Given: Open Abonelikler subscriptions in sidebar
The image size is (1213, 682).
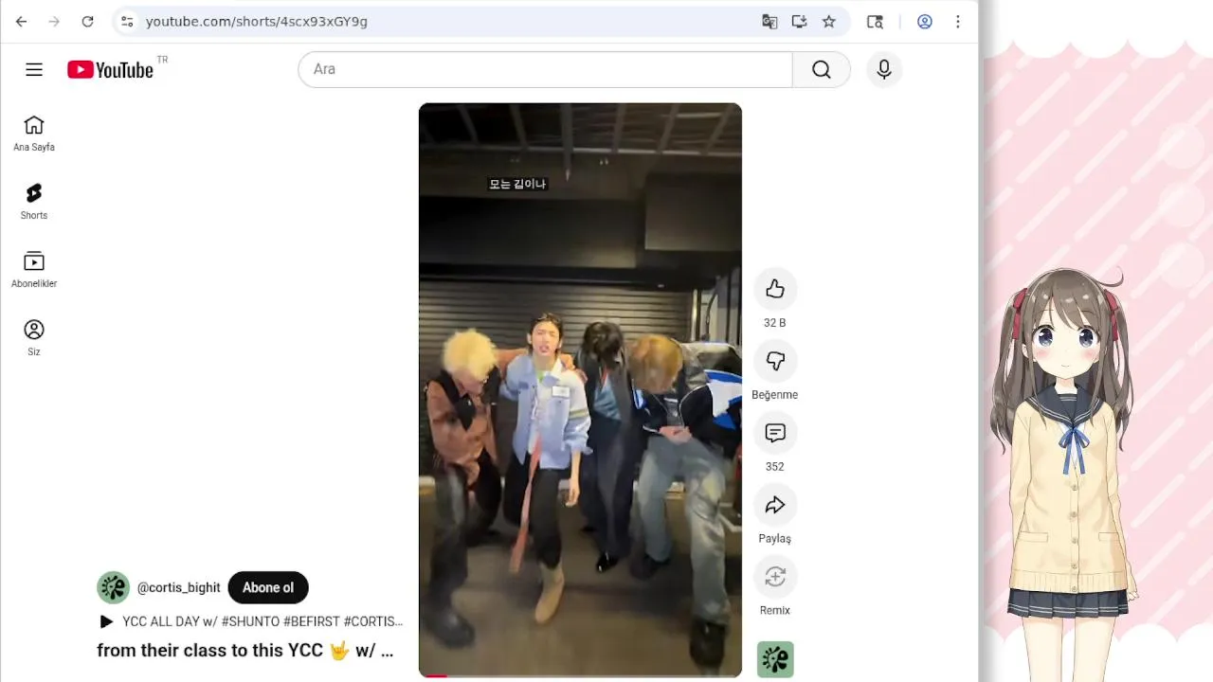Looking at the screenshot, I should [34, 270].
